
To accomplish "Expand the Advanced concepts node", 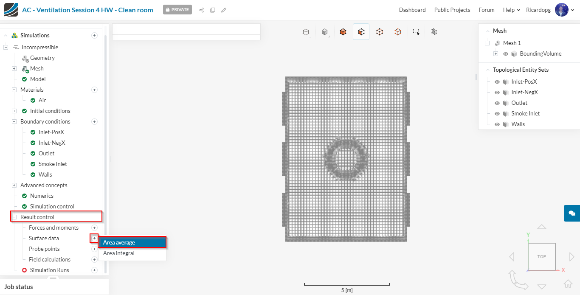I will pyautogui.click(x=14, y=185).
